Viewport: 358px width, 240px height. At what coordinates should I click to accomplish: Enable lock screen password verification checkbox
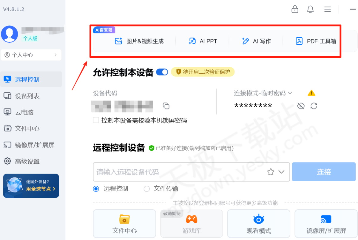click(x=96, y=120)
